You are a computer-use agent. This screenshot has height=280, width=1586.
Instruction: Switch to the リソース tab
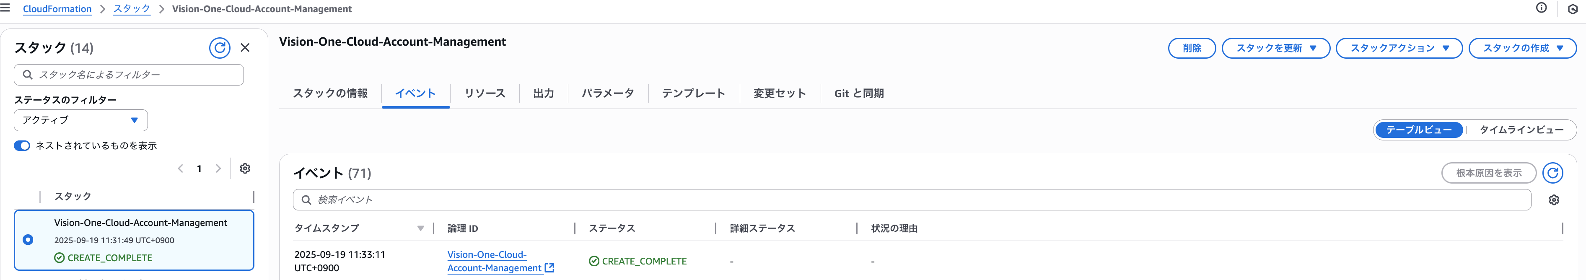point(485,93)
